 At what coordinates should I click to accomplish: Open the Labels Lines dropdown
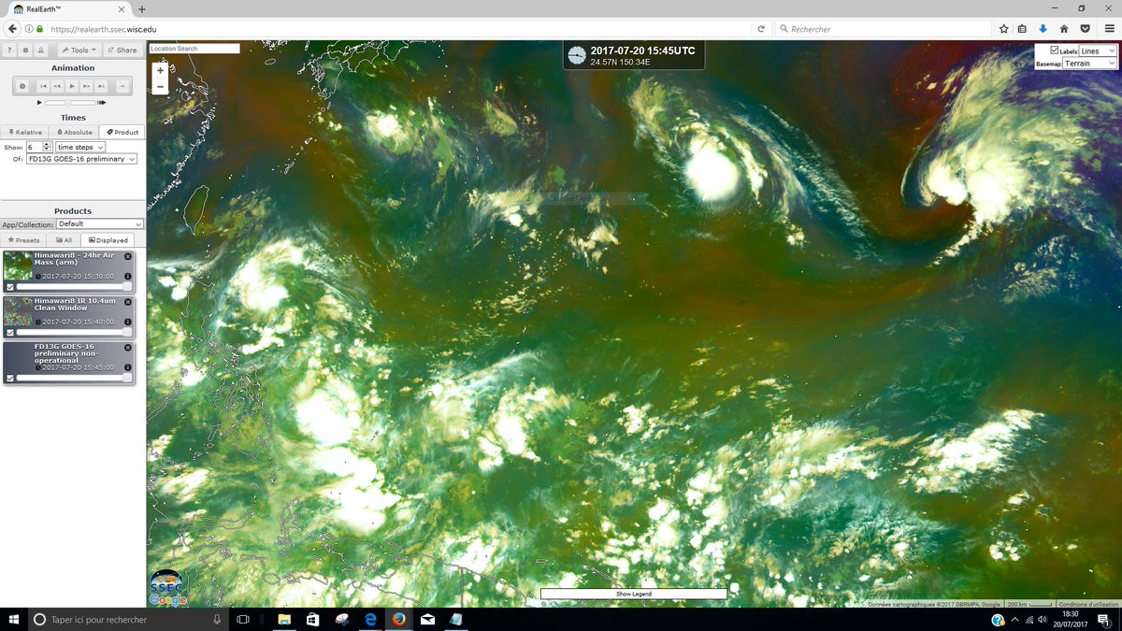tap(1098, 50)
